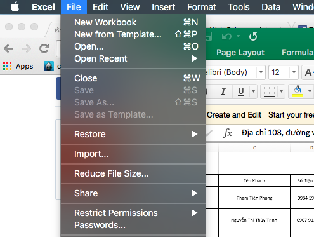
Task: Open the Excel application menu
Action: tap(43, 7)
